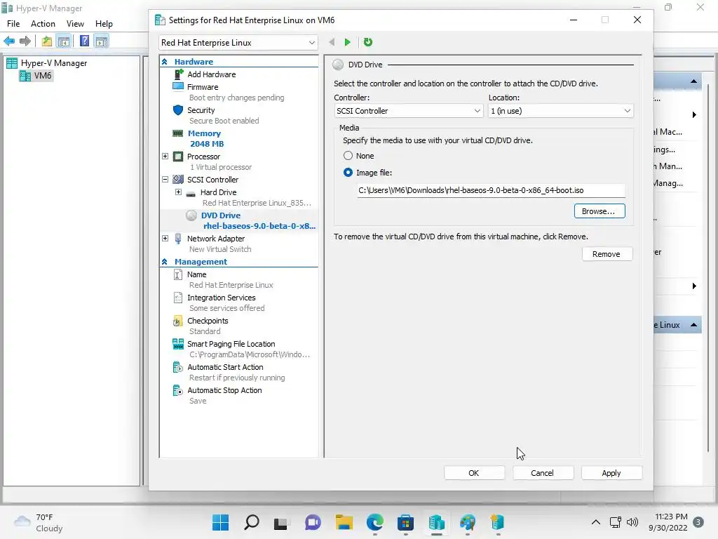Screen dimensions: 718x539
Task: Go to next virtual machine green arrow
Action: 348,42
